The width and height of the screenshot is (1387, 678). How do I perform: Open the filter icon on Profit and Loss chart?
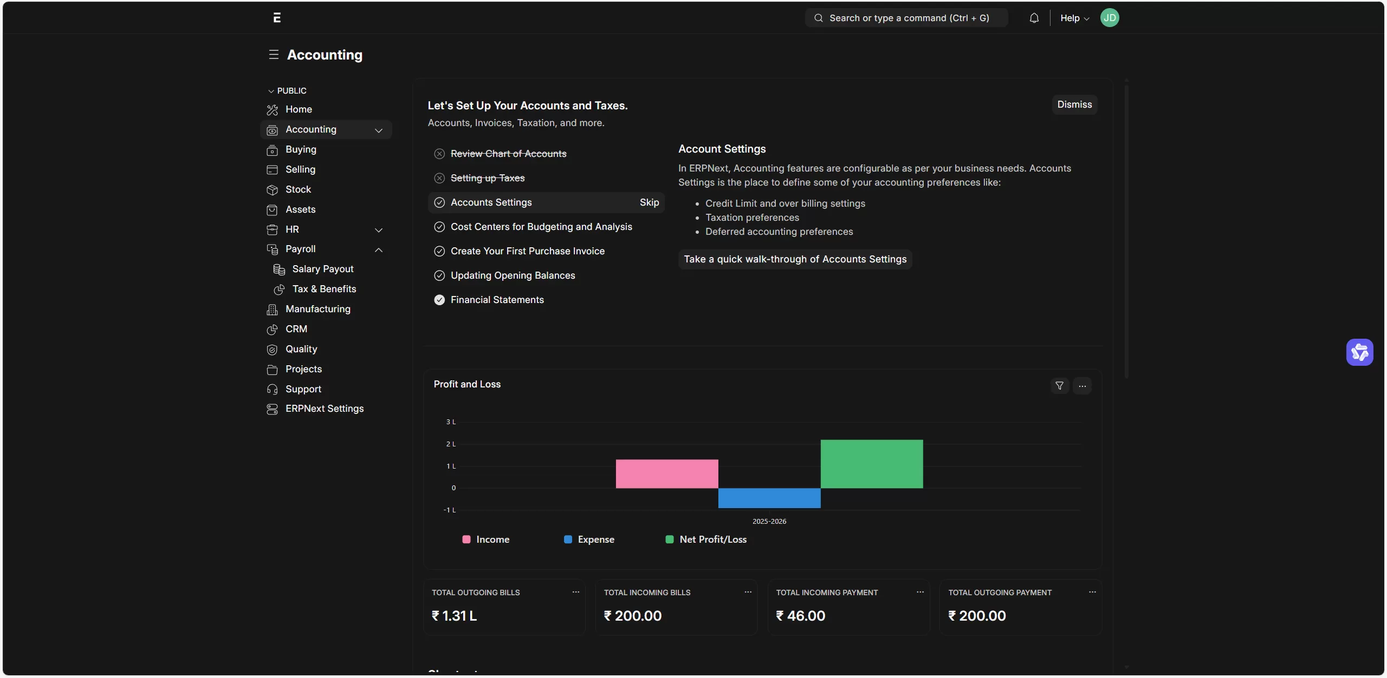1059,386
